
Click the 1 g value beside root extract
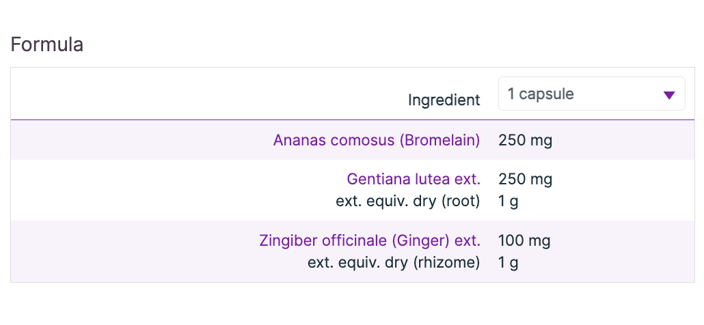click(x=508, y=201)
